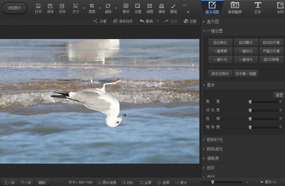Expand the 直方图 (Histogram) section
This screenshot has height=186, width=285.
[213, 22]
